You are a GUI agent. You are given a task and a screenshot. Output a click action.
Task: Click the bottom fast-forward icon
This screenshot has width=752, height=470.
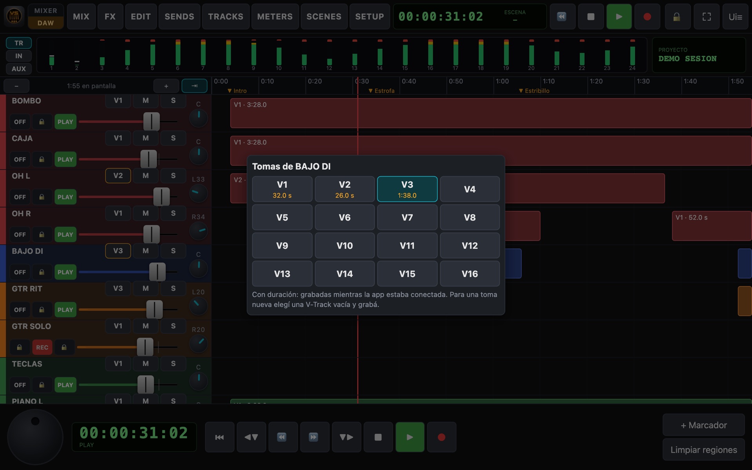coord(315,437)
